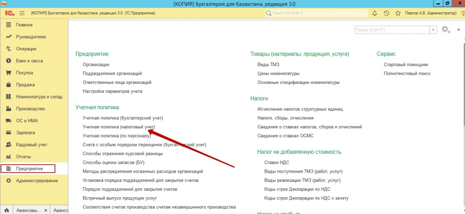Viewport: 465px width, 214px height.
Task: Close the section menu panel
Action: (459, 29)
